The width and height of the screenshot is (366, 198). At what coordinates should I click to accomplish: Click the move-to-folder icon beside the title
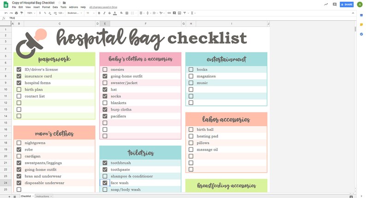(x=65, y=3)
